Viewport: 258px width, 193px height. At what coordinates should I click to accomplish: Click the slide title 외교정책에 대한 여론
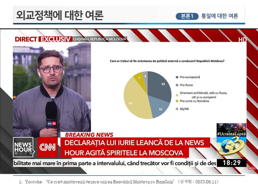[x=60, y=15]
